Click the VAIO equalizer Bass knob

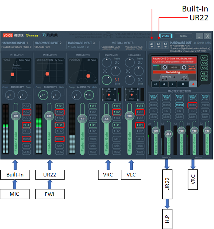(x=107, y=80)
